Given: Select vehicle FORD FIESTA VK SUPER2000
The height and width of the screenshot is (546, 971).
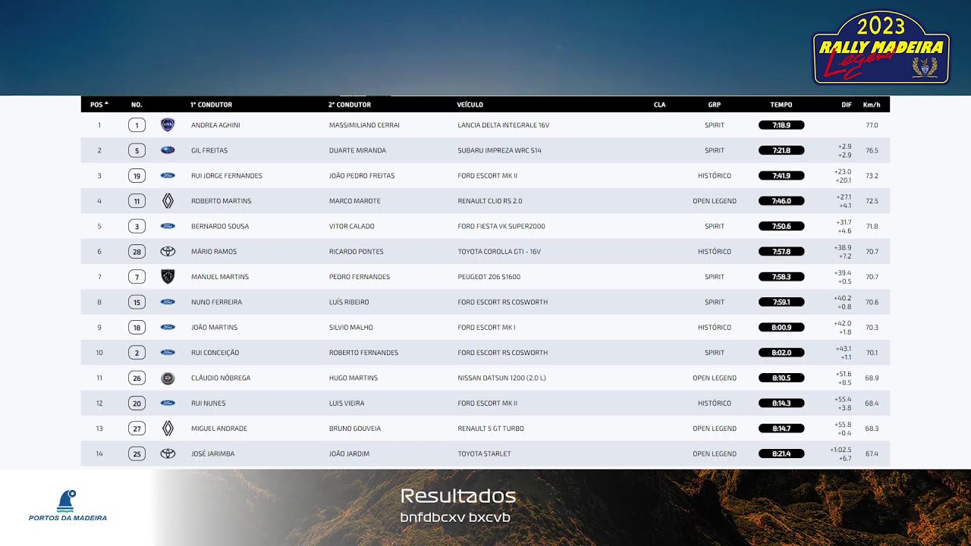Looking at the screenshot, I should click(x=501, y=226).
